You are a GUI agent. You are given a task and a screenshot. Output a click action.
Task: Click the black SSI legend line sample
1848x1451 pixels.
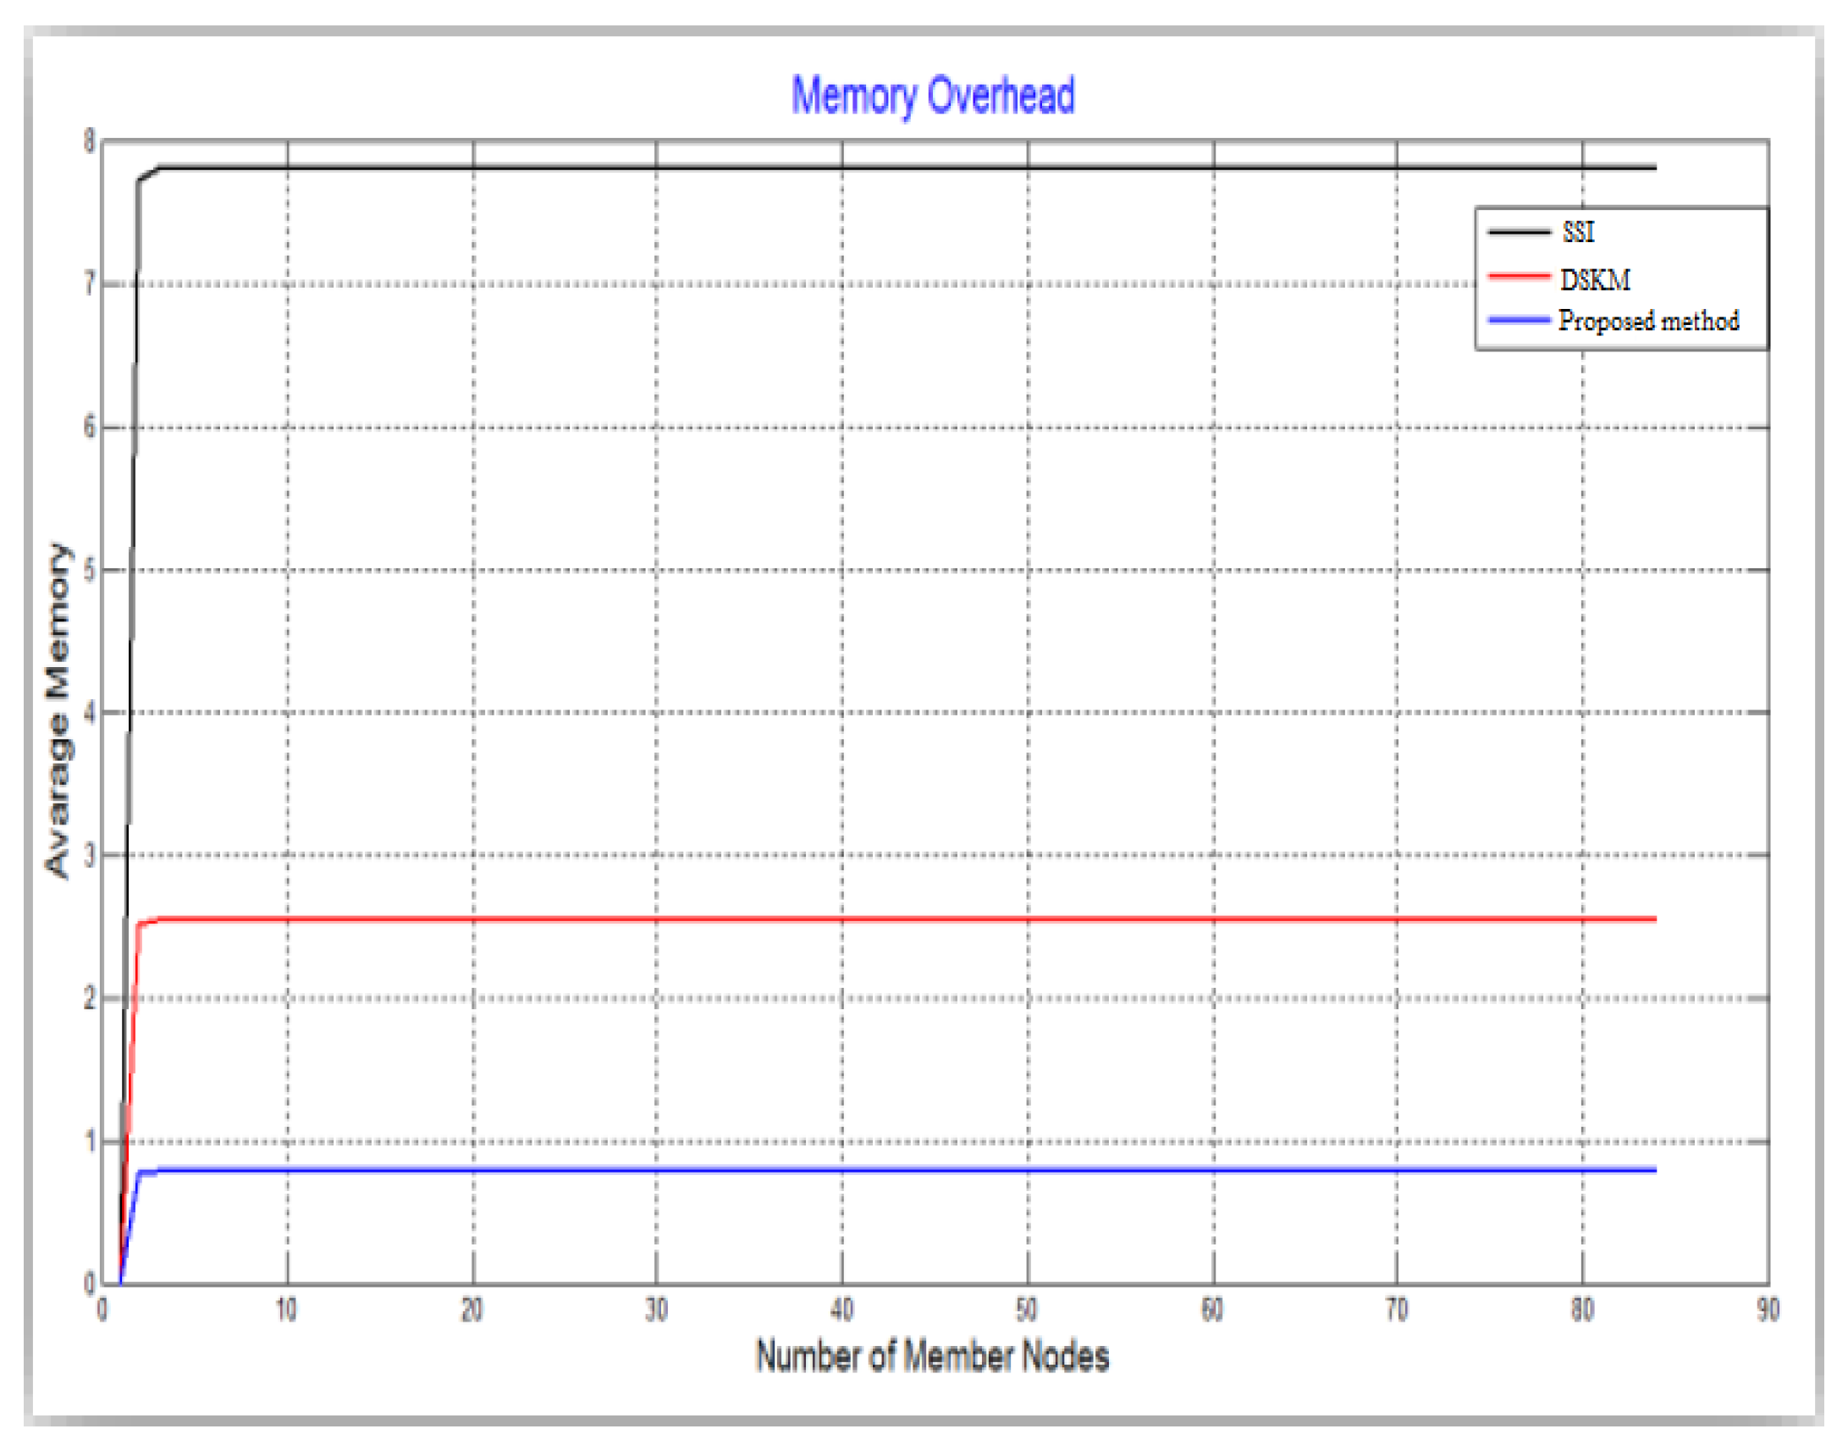pos(1519,232)
